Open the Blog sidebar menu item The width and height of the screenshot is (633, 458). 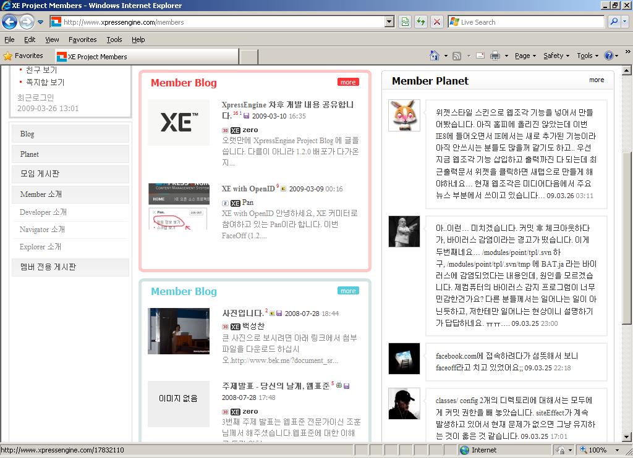pos(70,134)
